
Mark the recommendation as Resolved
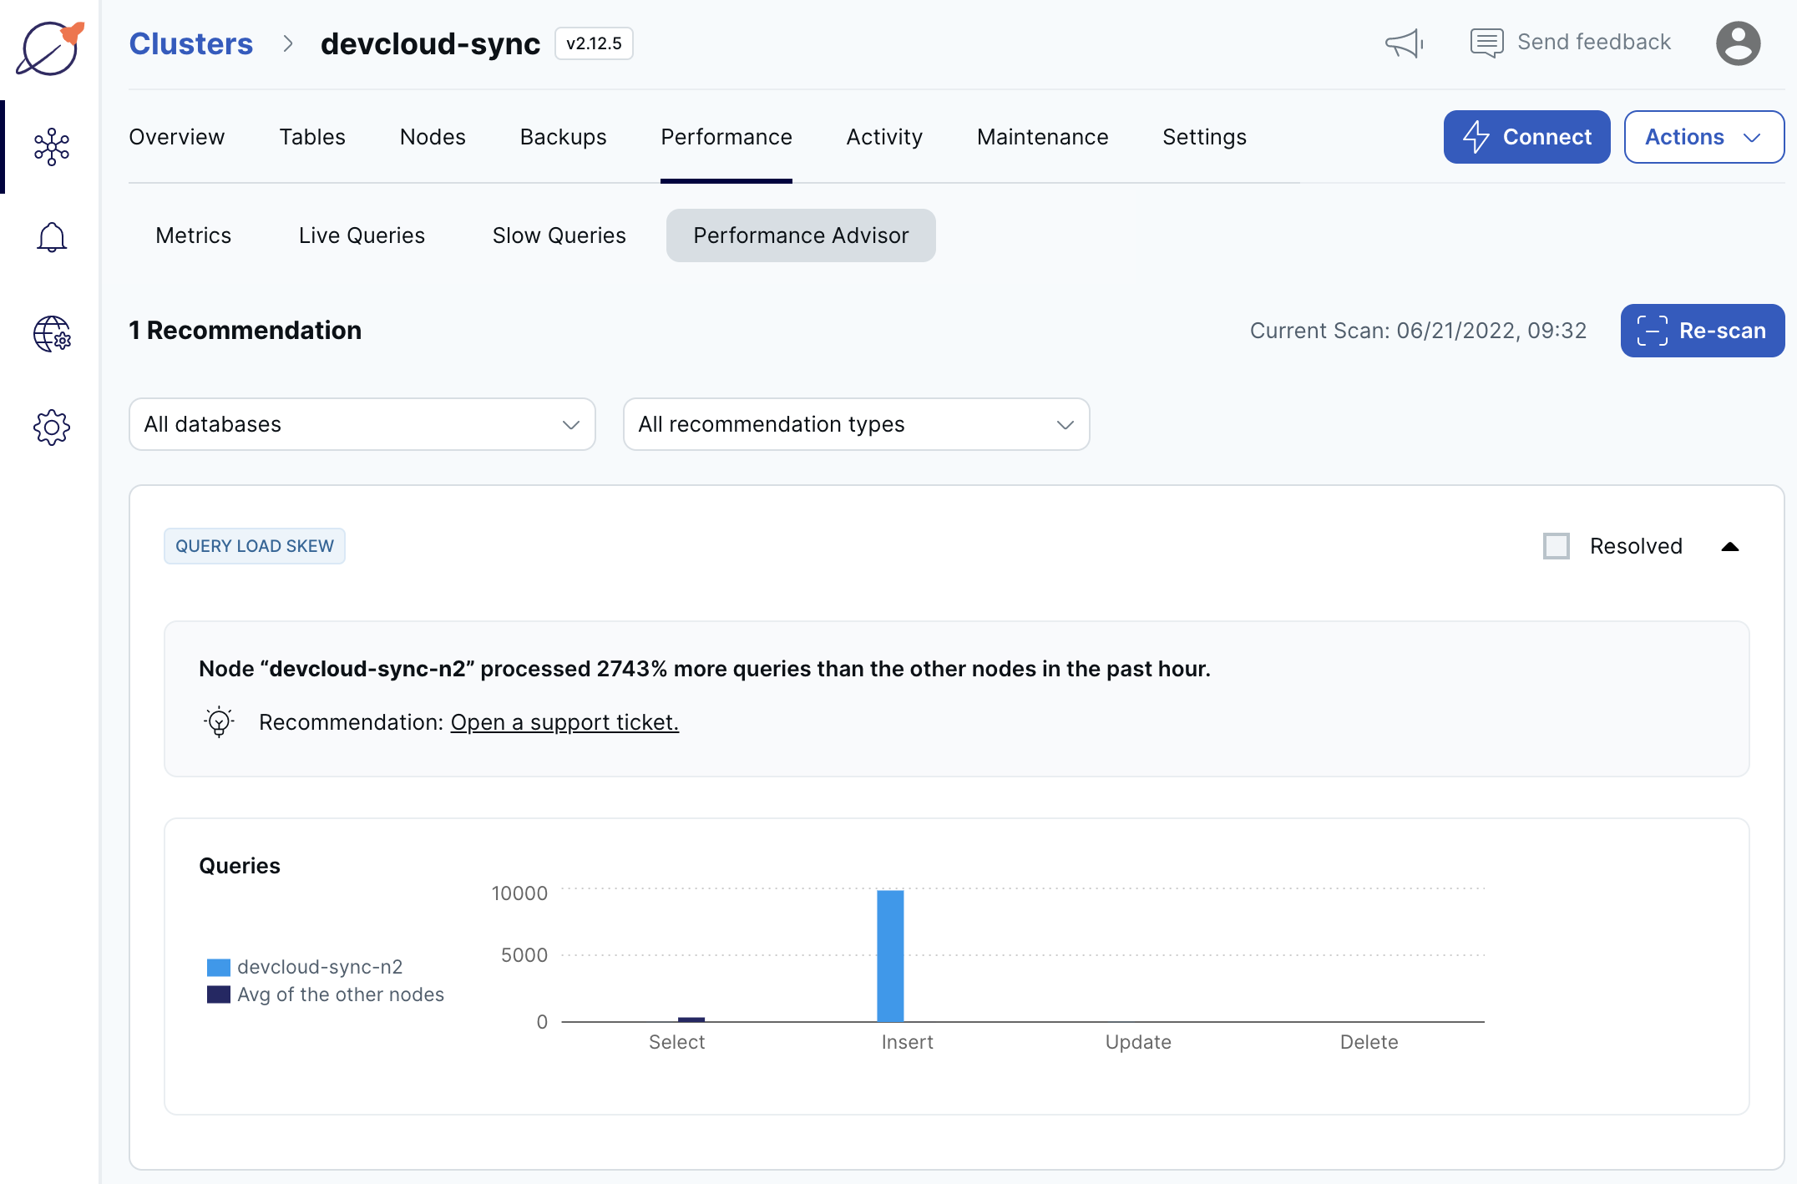pos(1557,546)
